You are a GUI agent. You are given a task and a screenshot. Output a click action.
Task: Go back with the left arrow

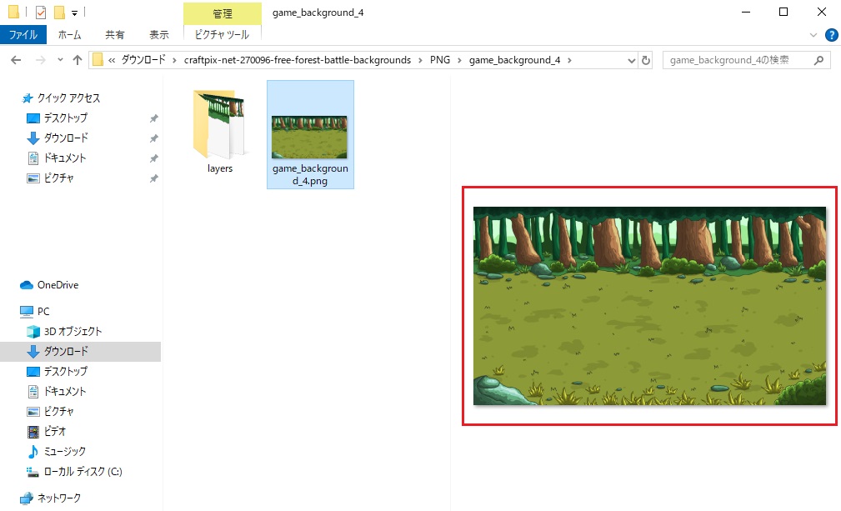click(16, 60)
